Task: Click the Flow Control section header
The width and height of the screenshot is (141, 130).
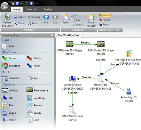Action: pyautogui.click(x=10, y=52)
